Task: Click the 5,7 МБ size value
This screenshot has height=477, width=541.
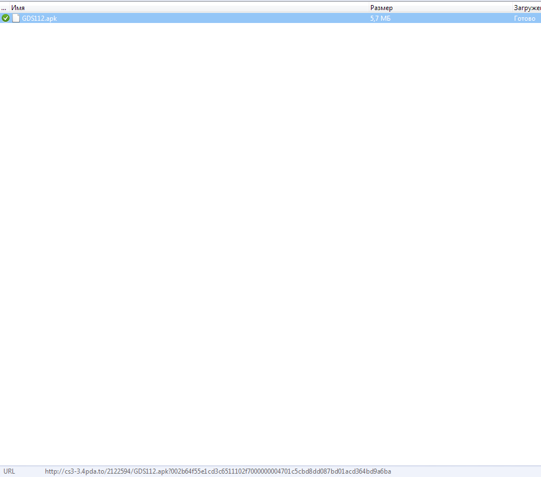Action: pyautogui.click(x=380, y=18)
